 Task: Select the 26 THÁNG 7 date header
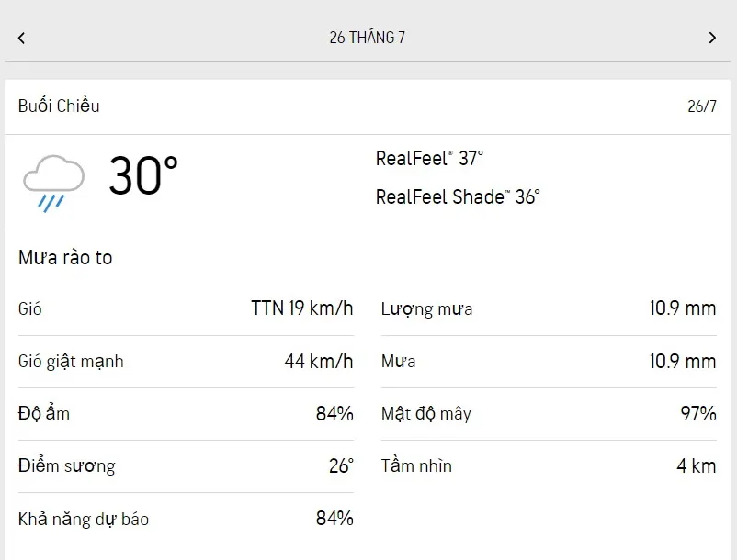point(367,38)
